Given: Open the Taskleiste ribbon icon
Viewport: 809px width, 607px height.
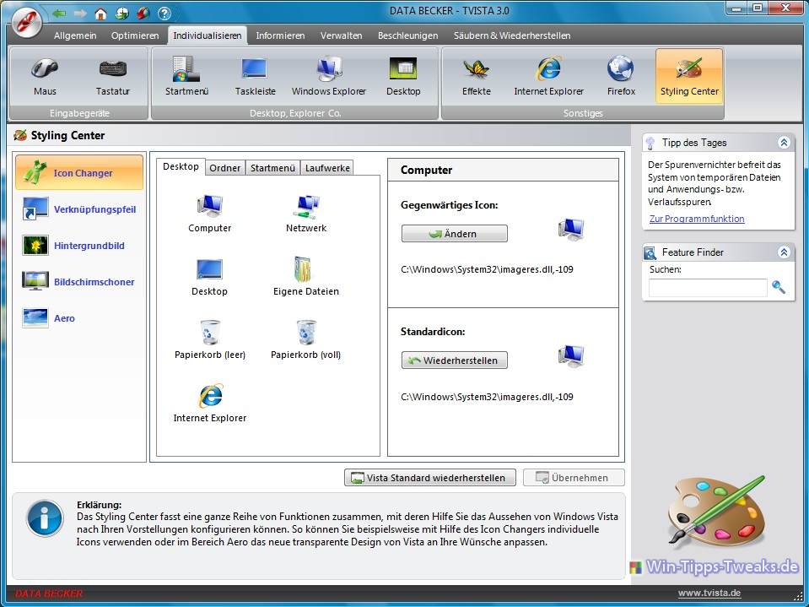Looking at the screenshot, I should (255, 76).
